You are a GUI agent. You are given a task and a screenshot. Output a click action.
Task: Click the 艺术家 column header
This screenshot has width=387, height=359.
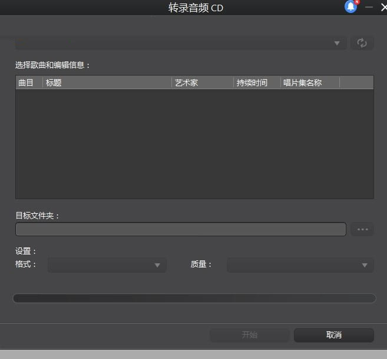tap(203, 83)
